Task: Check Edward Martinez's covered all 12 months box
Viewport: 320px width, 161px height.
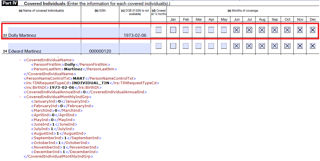Action: pos(159,46)
